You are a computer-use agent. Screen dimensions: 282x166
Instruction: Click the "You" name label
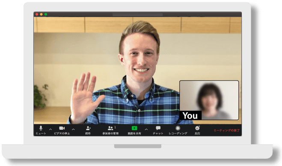coord(190,116)
